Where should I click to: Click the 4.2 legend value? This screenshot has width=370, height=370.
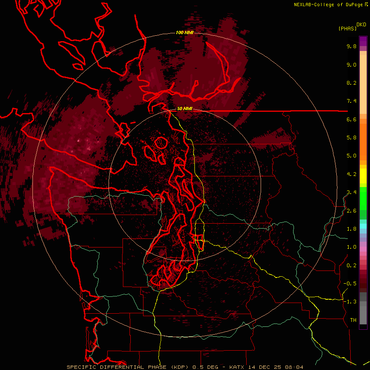click(351, 174)
